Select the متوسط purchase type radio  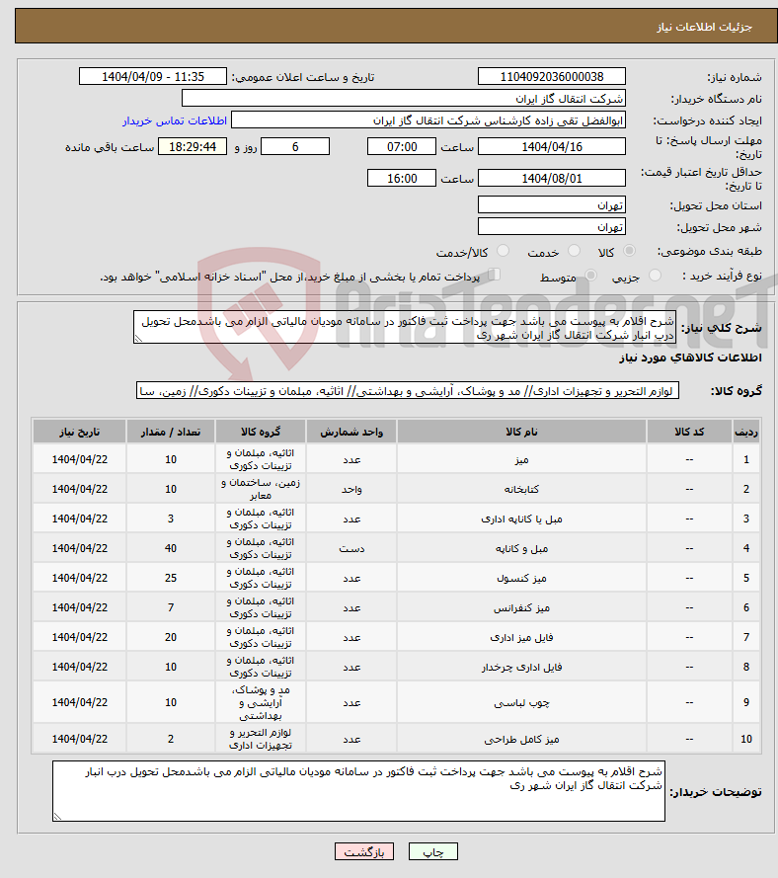pos(590,276)
